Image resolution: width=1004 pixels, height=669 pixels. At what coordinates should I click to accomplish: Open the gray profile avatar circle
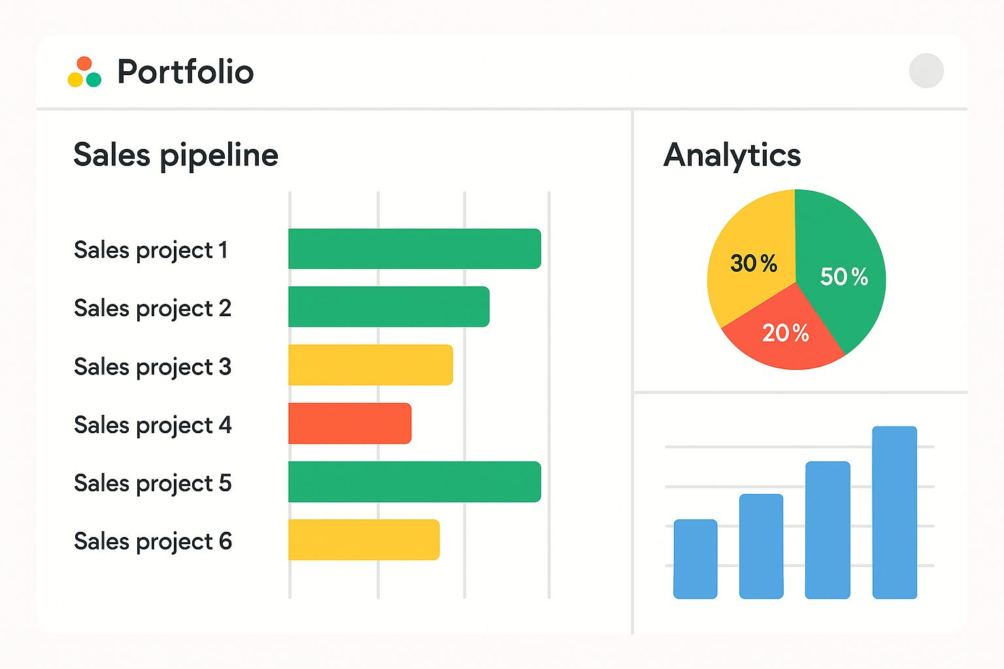point(926,71)
